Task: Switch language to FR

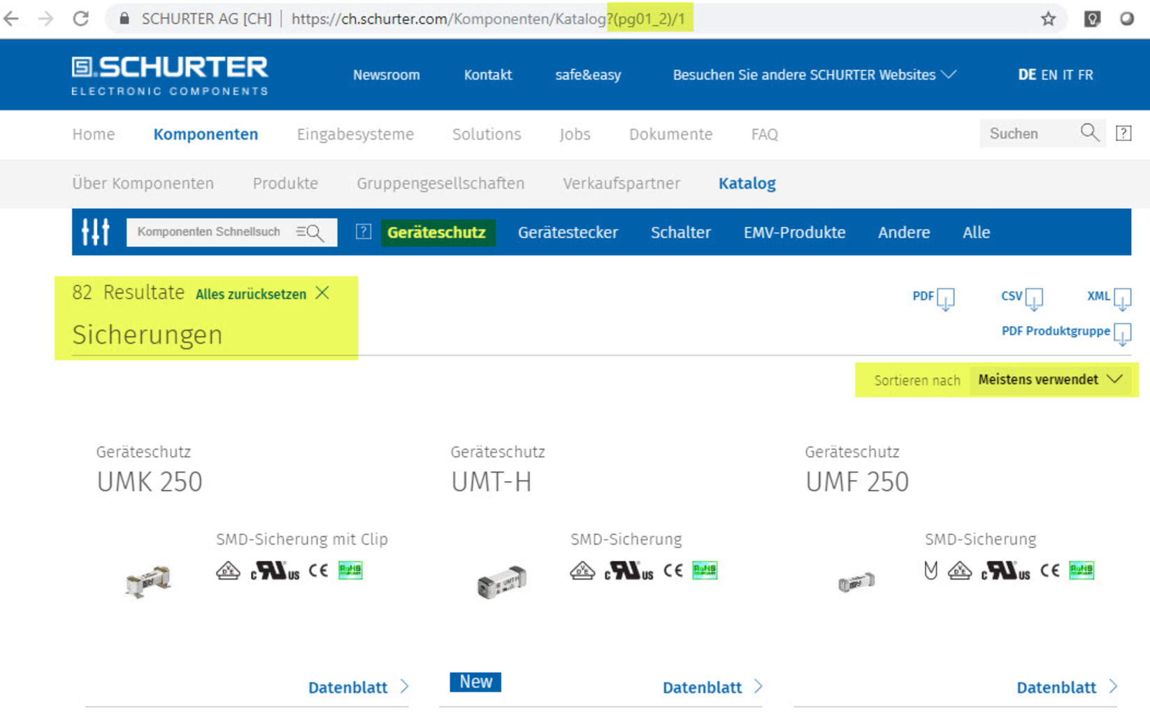Action: pyautogui.click(x=1085, y=75)
